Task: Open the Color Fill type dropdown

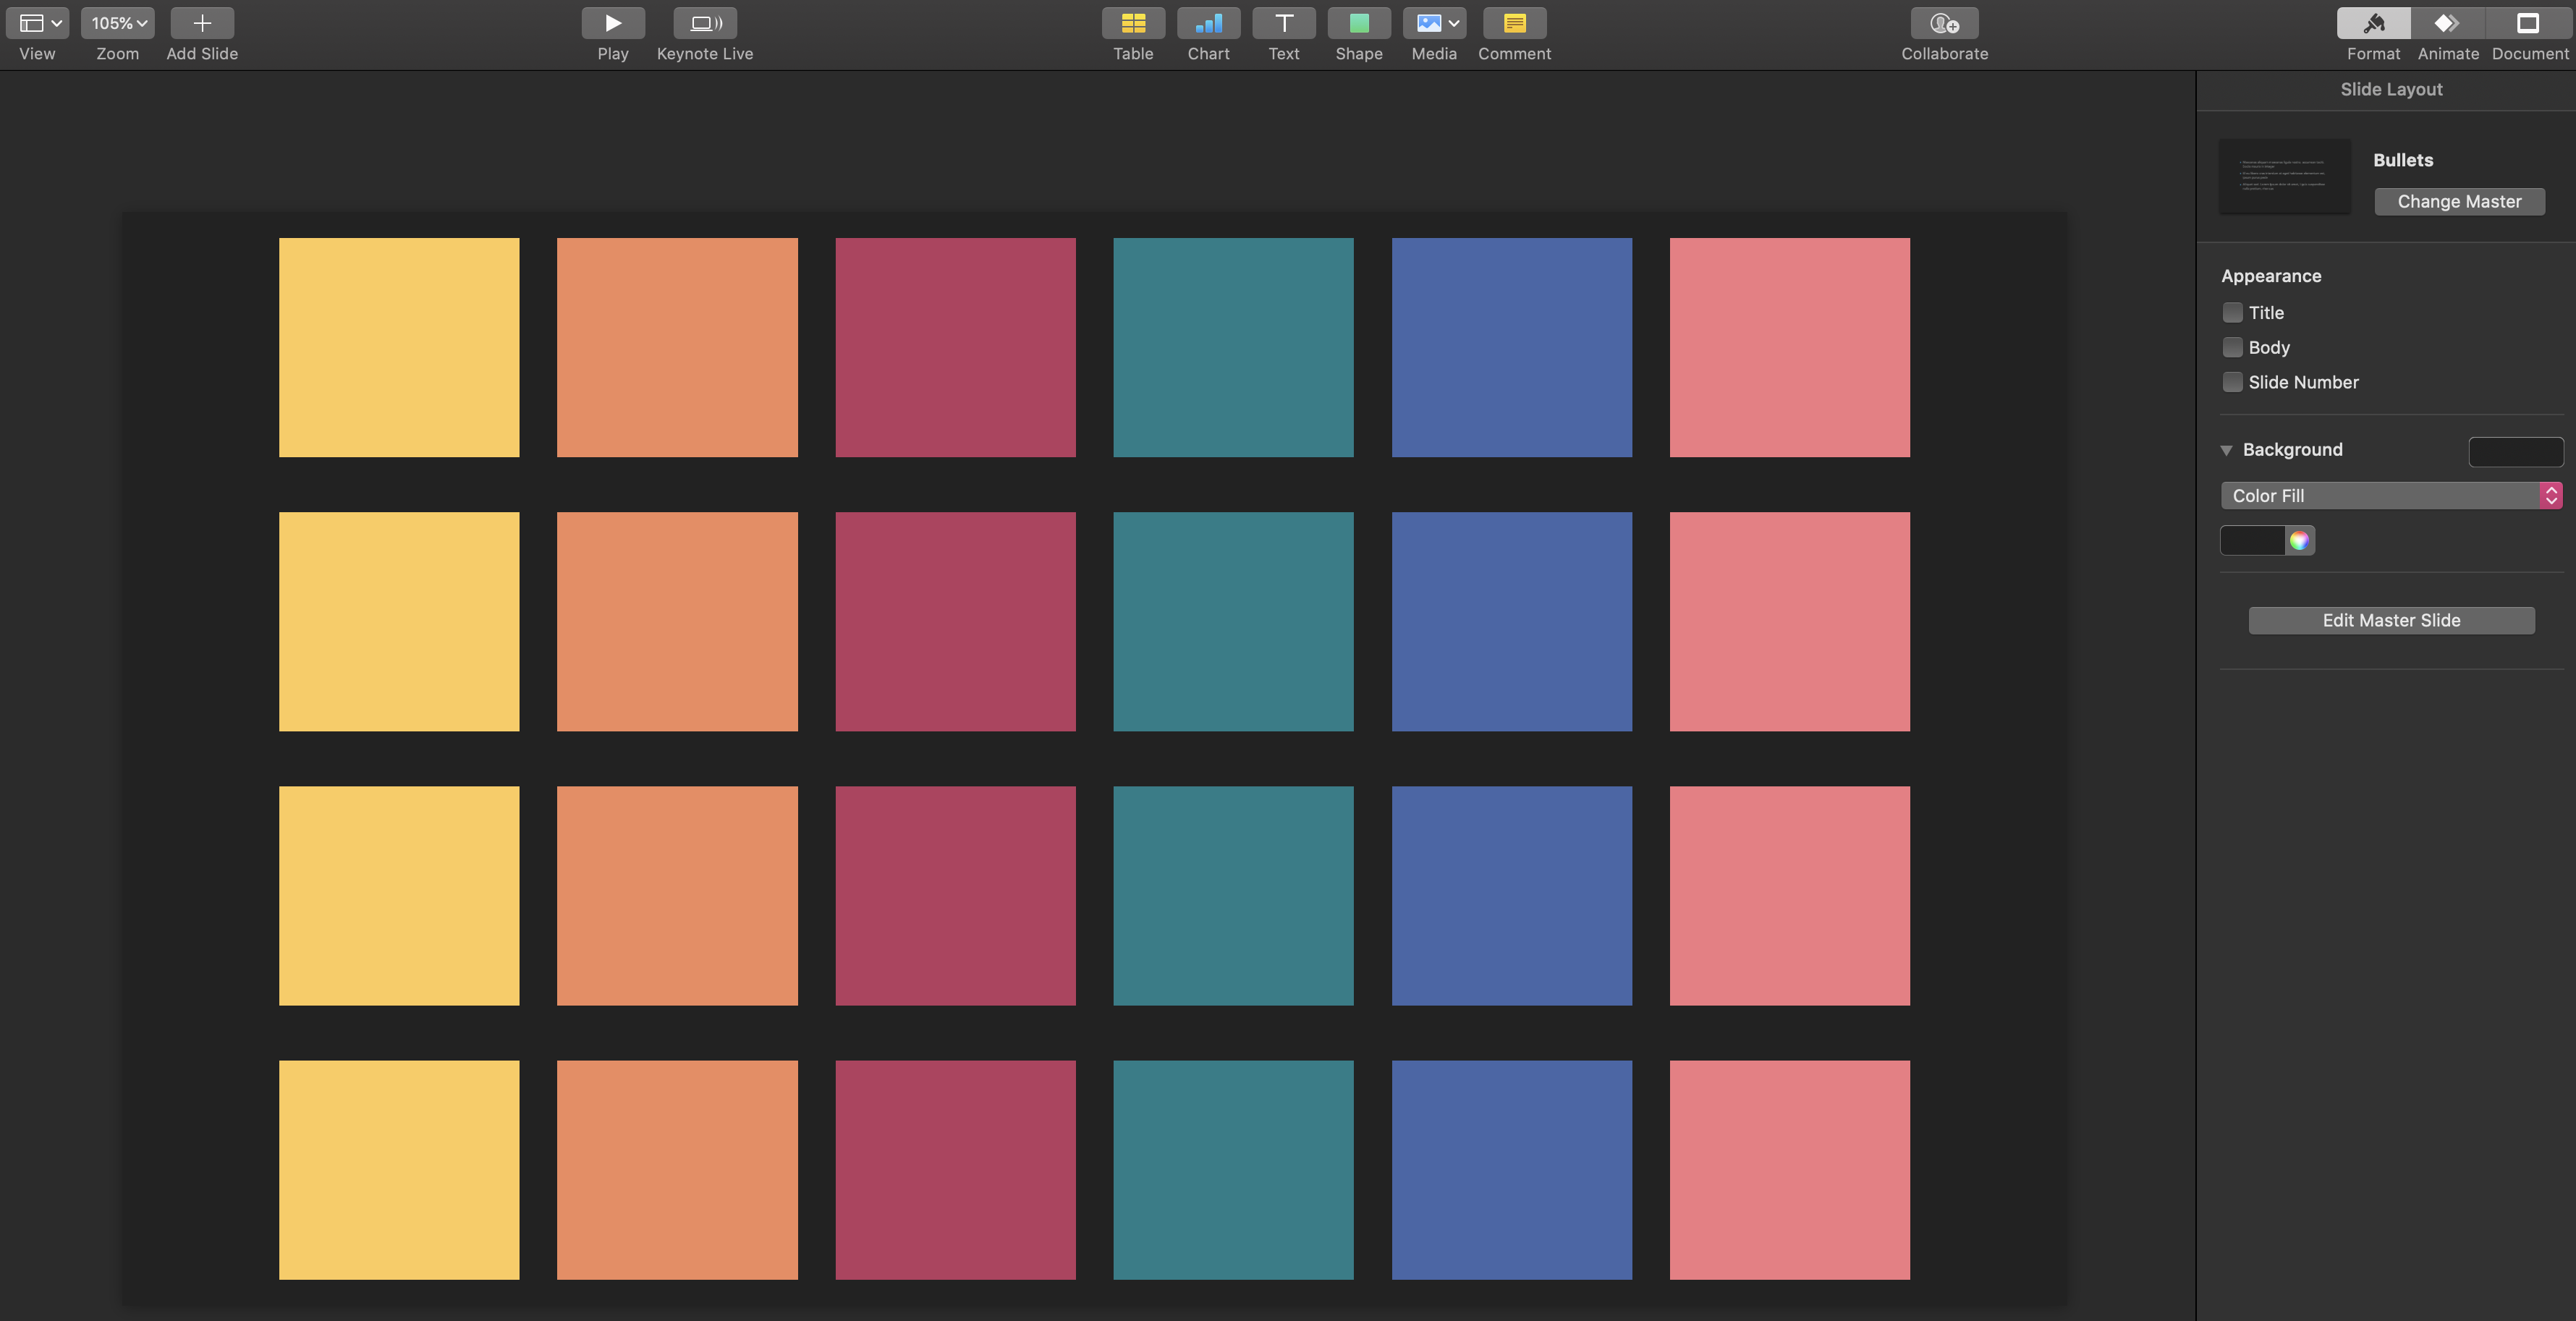Action: 2391,495
